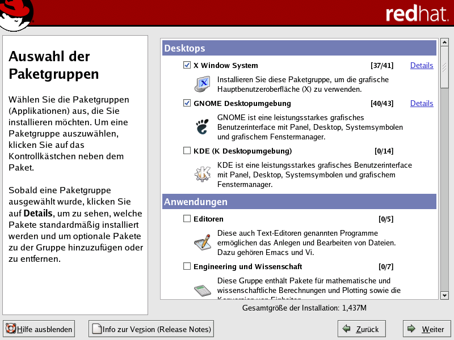The image size is (454, 340).
Task: Click the GNOME footprint icon
Action: (202, 127)
